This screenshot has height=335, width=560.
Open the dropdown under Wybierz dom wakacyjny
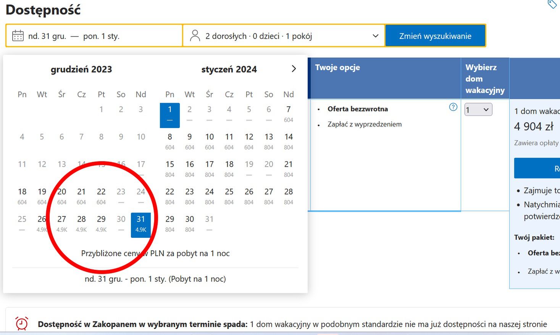(478, 109)
